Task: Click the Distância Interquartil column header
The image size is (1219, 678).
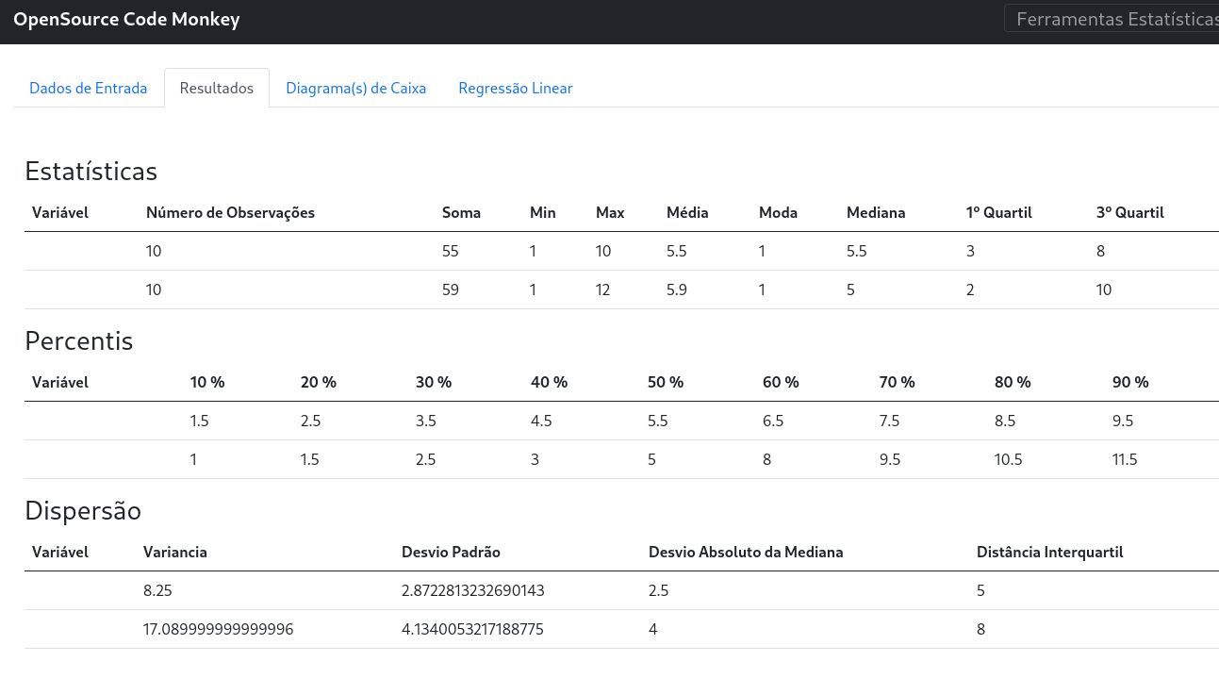Action: click(x=1049, y=552)
